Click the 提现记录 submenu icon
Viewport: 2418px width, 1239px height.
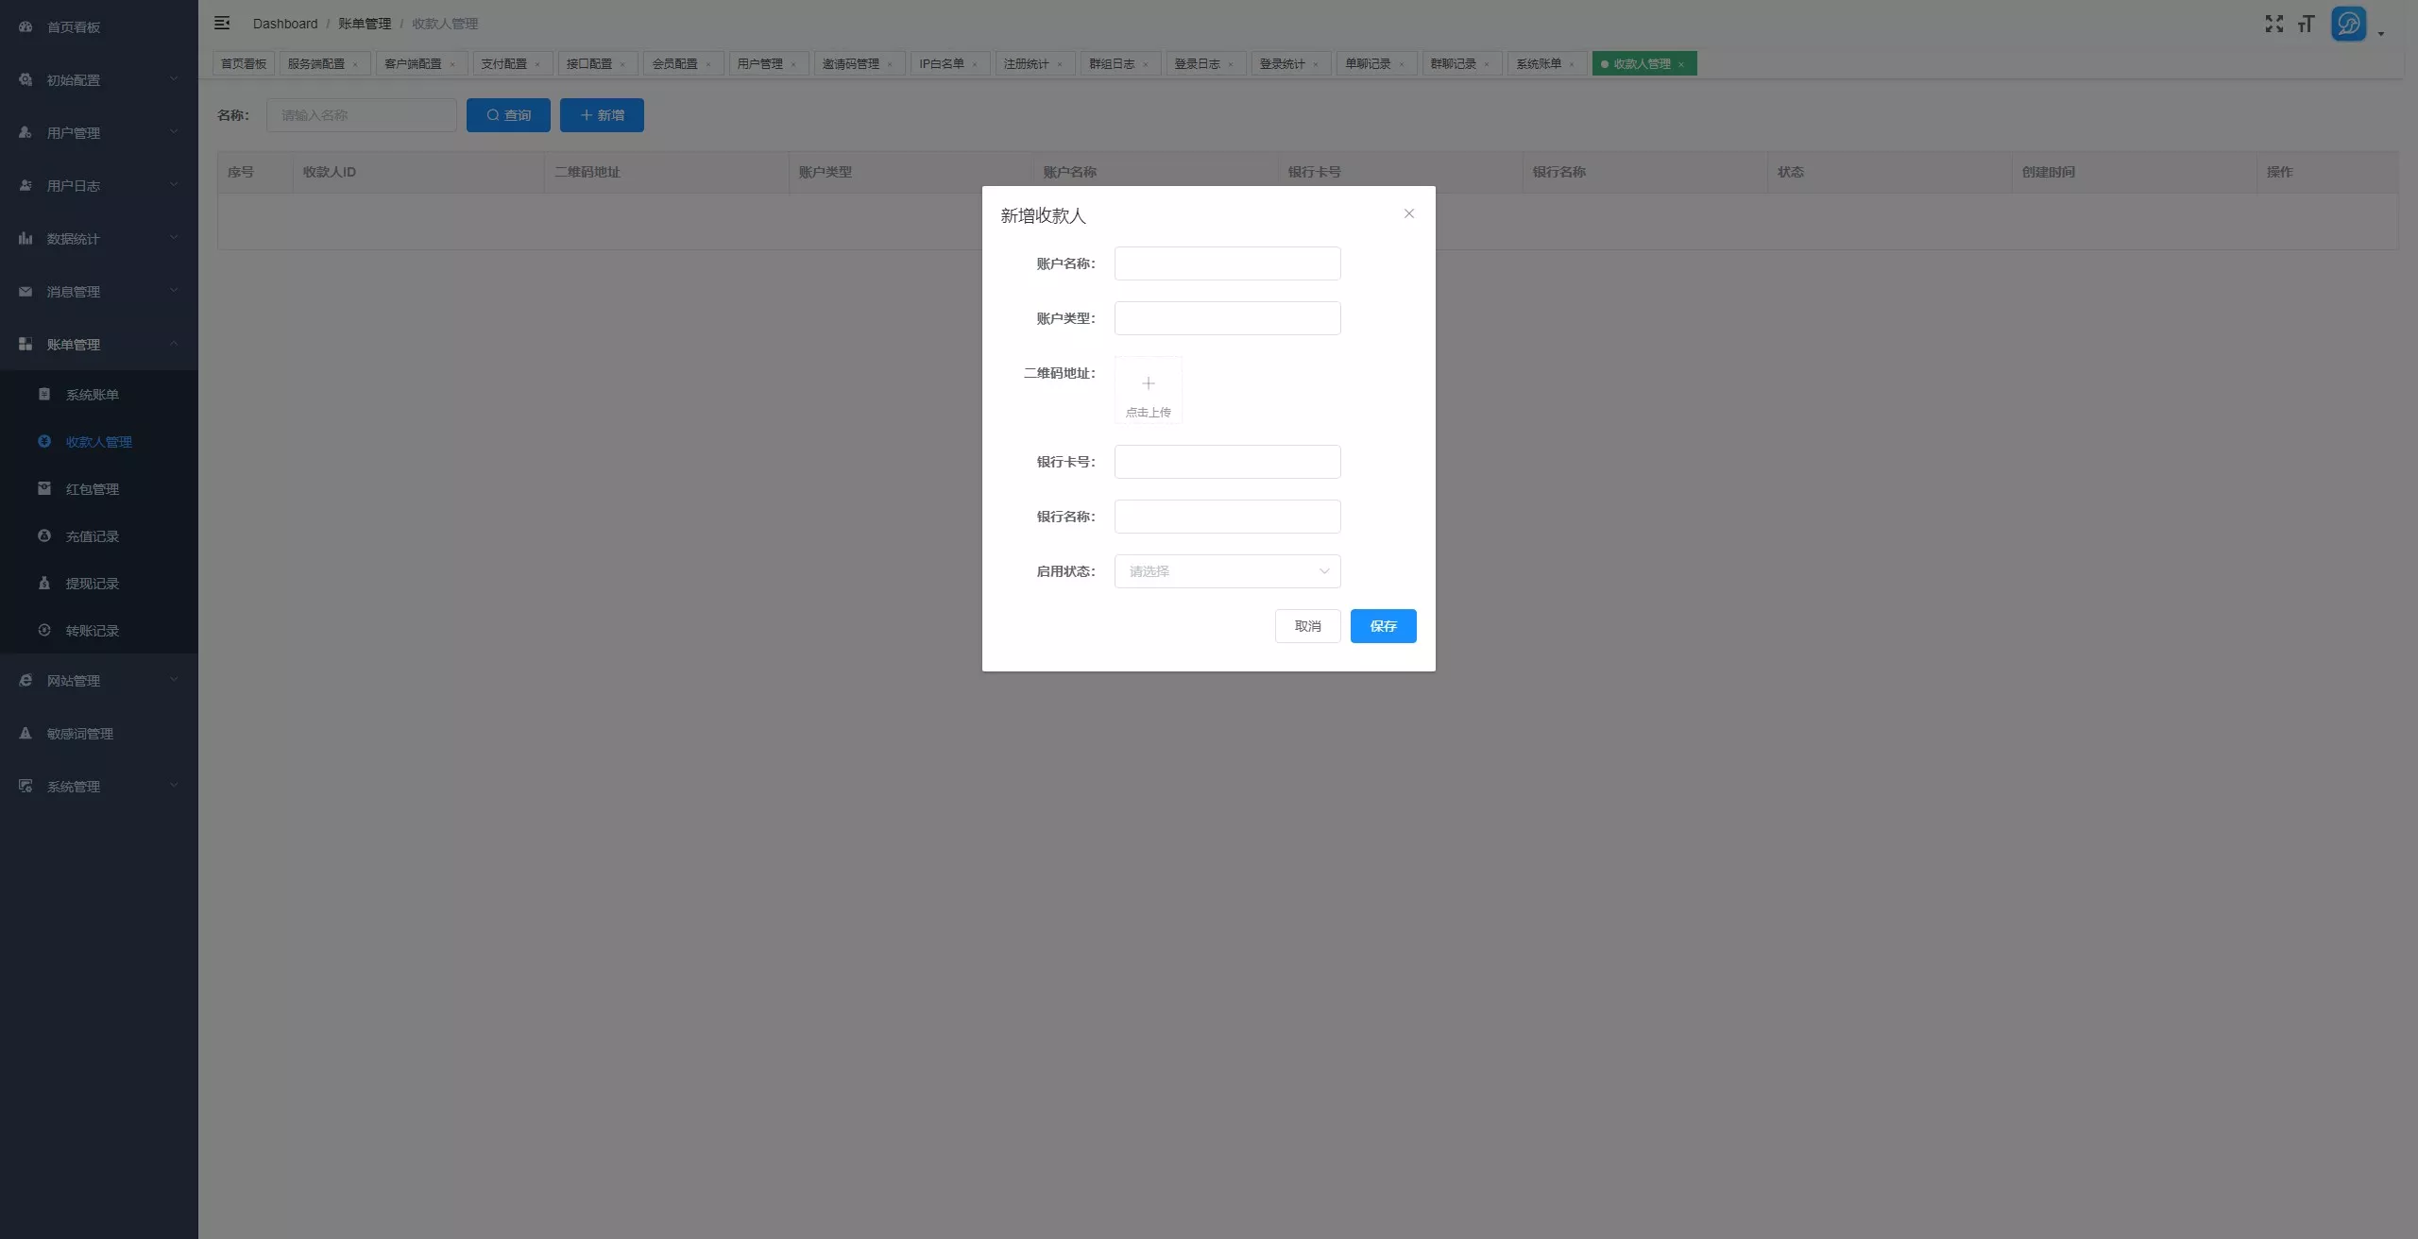(44, 583)
